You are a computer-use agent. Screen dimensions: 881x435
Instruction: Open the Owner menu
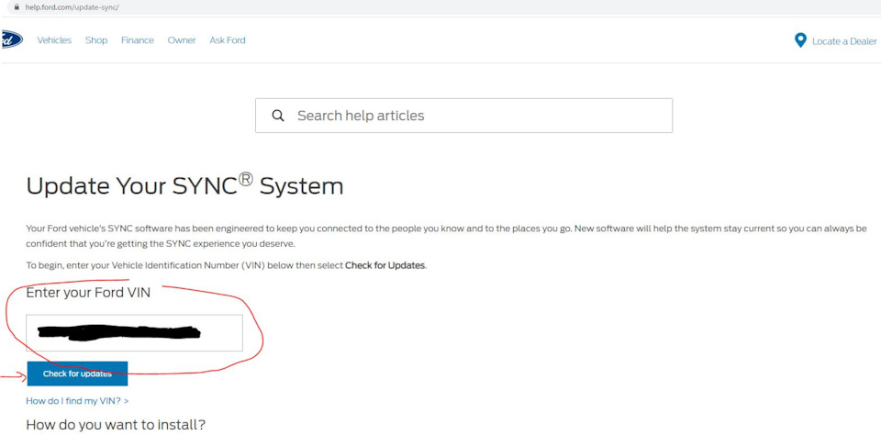click(x=182, y=40)
